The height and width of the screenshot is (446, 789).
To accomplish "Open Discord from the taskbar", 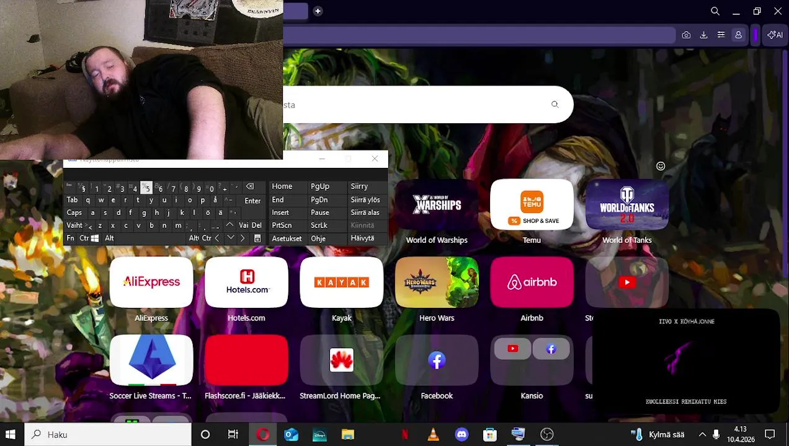I will point(461,434).
